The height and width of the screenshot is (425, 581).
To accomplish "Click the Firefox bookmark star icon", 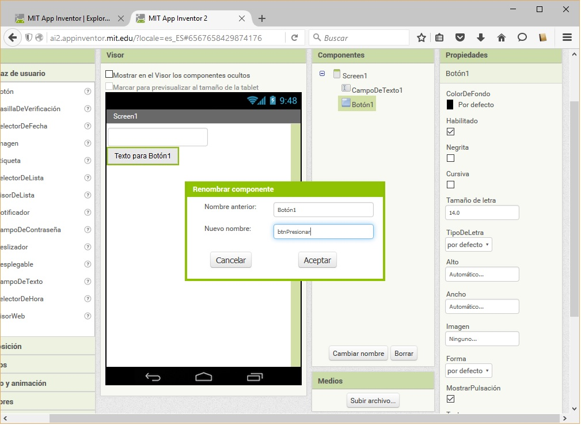I will click(x=421, y=37).
